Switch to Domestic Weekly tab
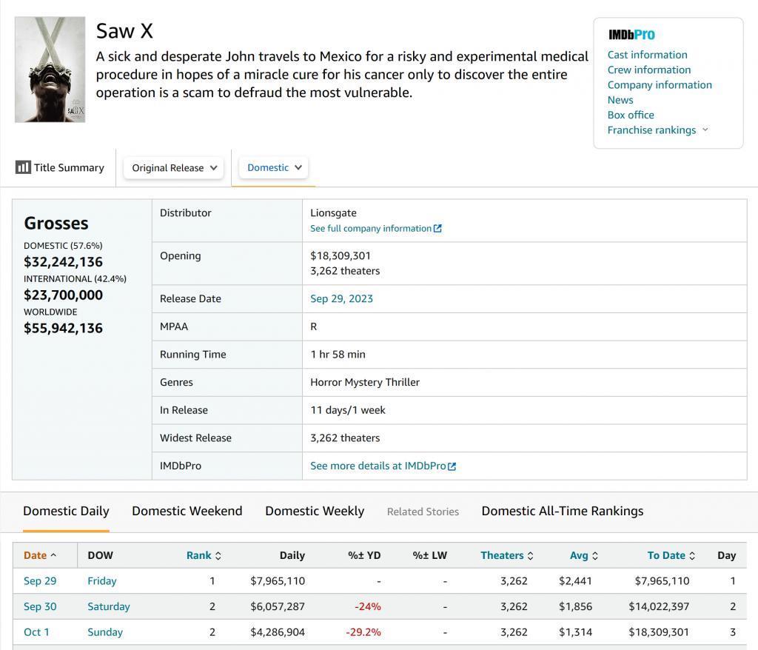The height and width of the screenshot is (650, 758). click(315, 511)
